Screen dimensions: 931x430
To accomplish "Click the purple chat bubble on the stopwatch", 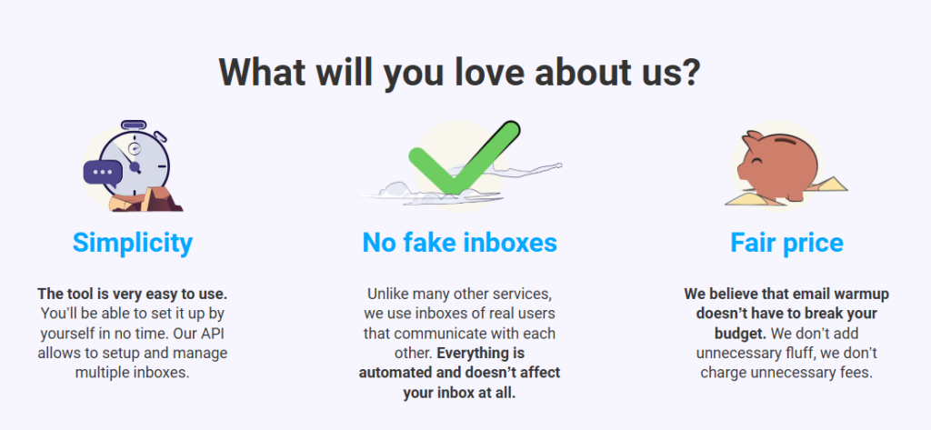I will click(x=102, y=172).
